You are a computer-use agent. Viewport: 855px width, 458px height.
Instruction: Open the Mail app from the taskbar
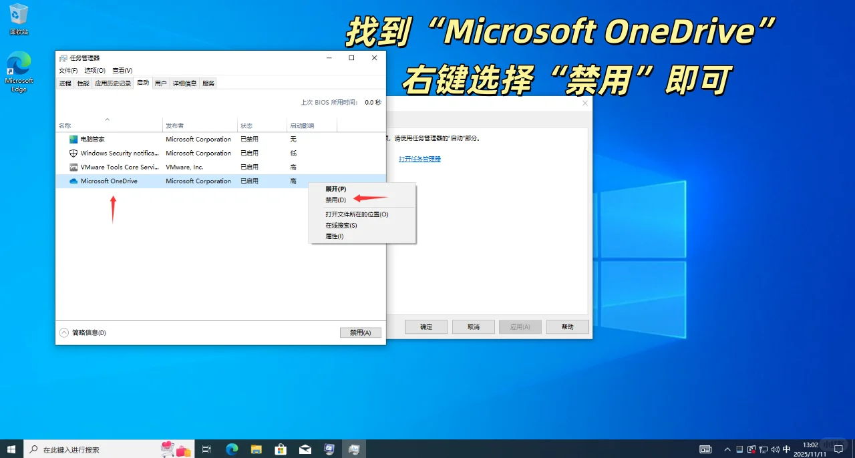tap(305, 449)
